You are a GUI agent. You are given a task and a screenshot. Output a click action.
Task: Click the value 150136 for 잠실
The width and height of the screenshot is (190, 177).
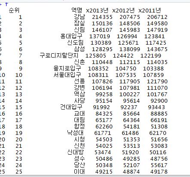[x=102, y=24]
